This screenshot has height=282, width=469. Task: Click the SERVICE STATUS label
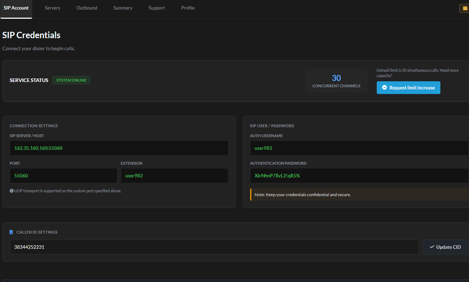coord(29,80)
